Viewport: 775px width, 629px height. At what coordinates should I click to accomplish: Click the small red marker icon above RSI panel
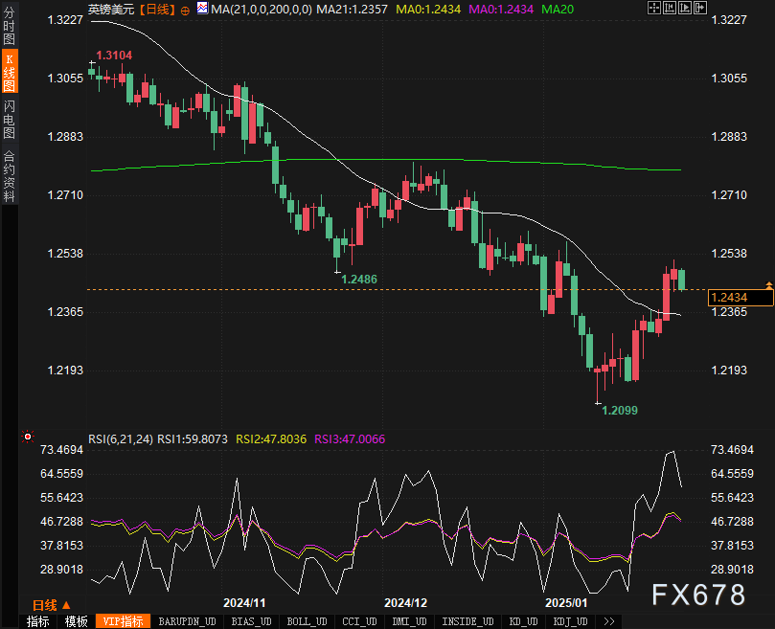pyautogui.click(x=26, y=436)
